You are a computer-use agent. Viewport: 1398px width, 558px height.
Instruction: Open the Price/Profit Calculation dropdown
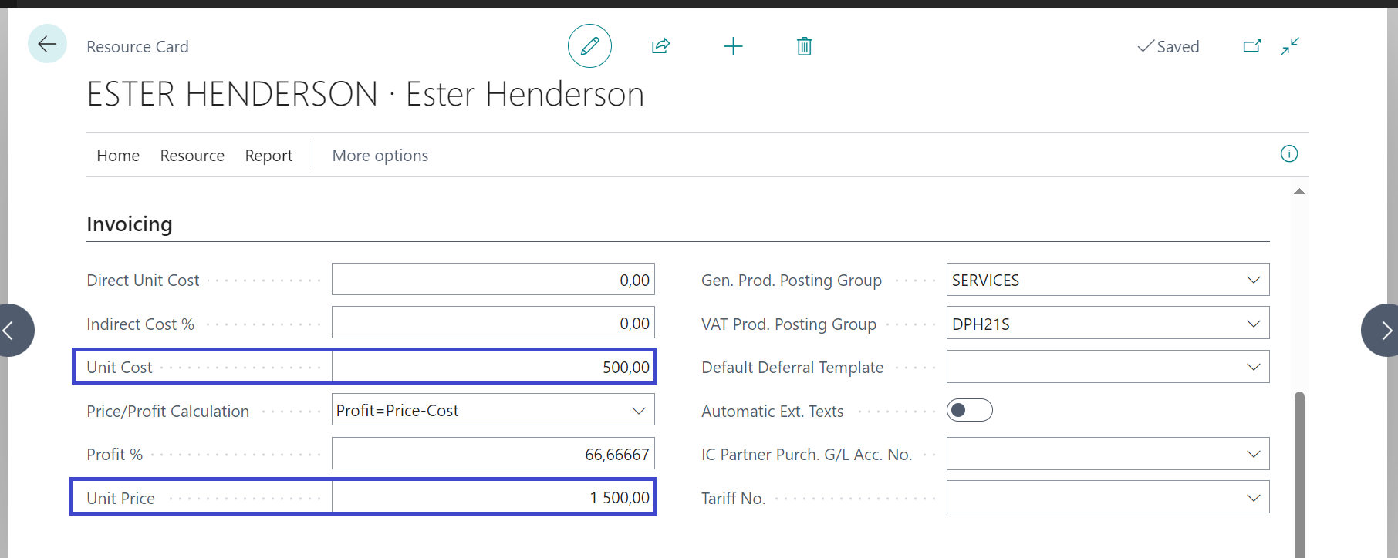[x=638, y=411]
